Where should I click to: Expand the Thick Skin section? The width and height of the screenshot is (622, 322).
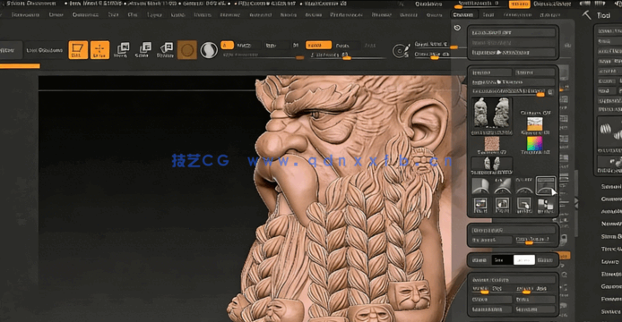click(x=611, y=249)
